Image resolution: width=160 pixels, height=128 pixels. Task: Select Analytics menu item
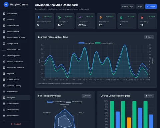pyautogui.click(x=16, y=98)
